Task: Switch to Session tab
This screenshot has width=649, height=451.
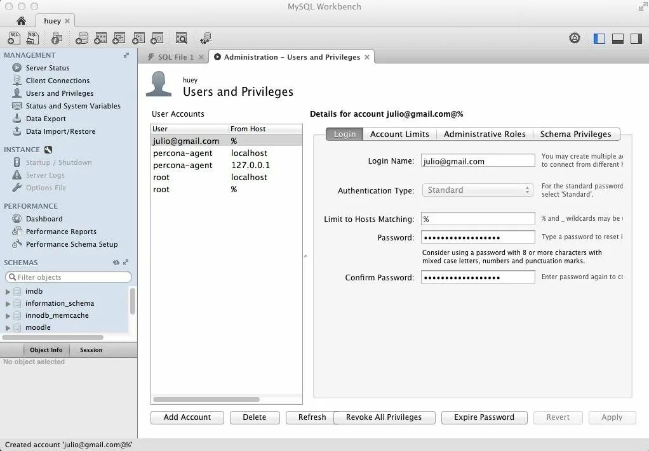Action: click(91, 350)
